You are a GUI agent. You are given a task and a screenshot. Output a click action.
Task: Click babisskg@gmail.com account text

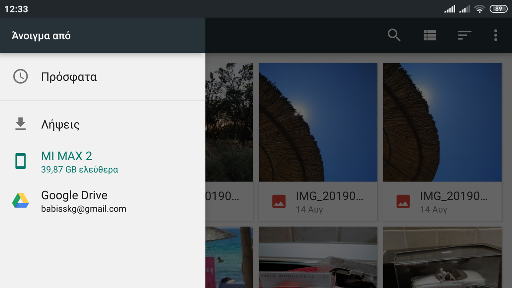pyautogui.click(x=84, y=209)
